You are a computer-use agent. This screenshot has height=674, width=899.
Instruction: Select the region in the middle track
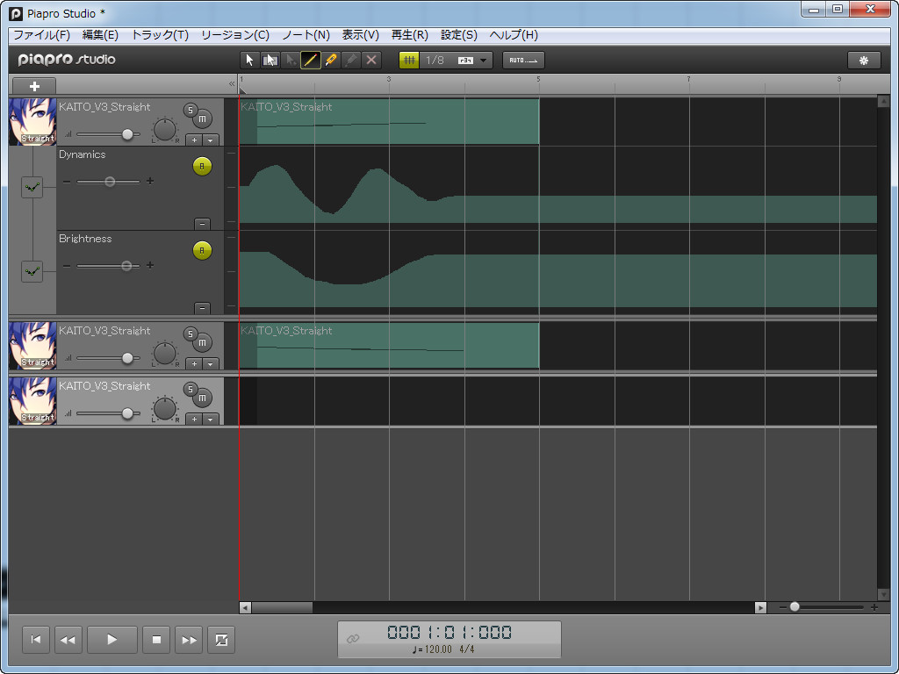(389, 345)
